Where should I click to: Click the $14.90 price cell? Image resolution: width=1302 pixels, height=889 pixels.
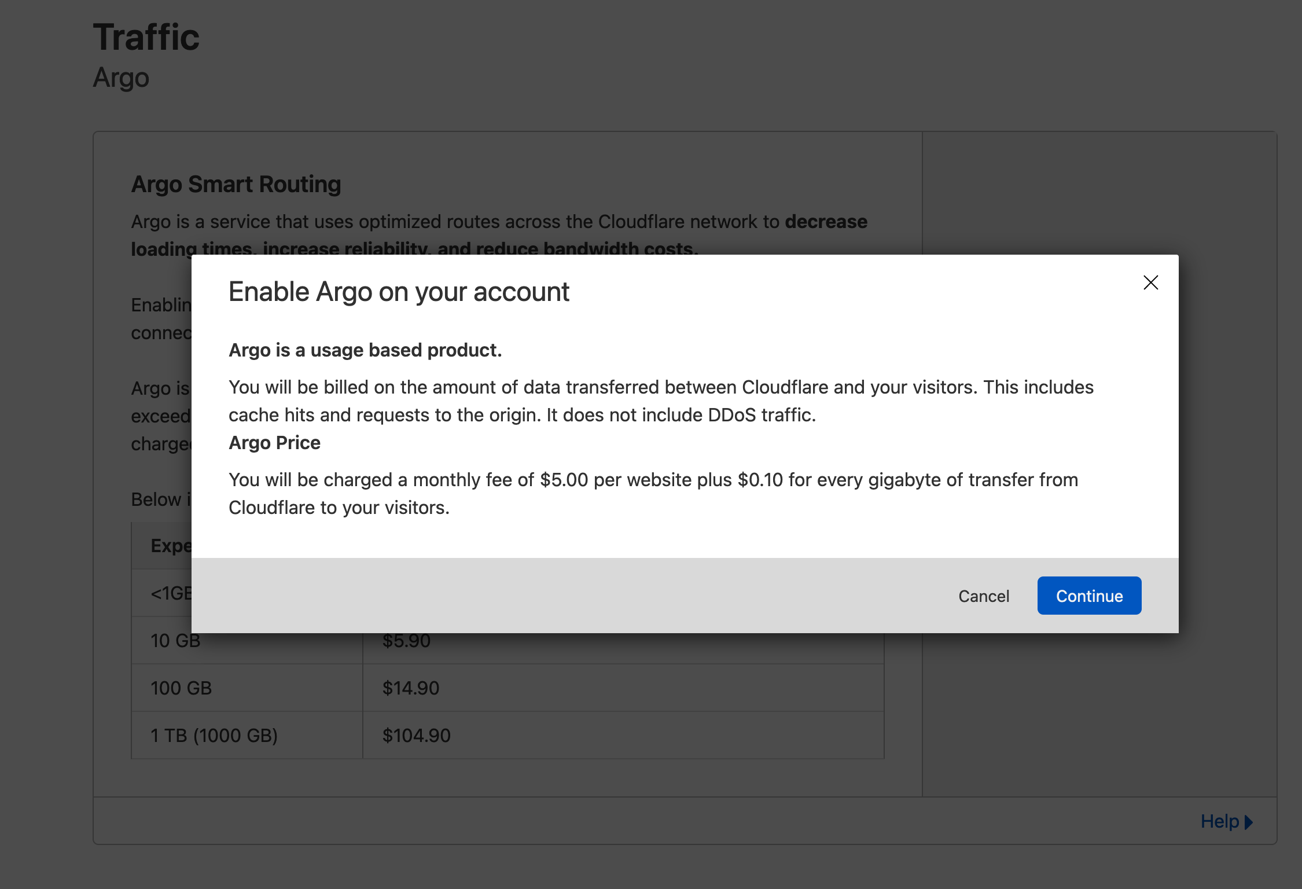(x=410, y=688)
